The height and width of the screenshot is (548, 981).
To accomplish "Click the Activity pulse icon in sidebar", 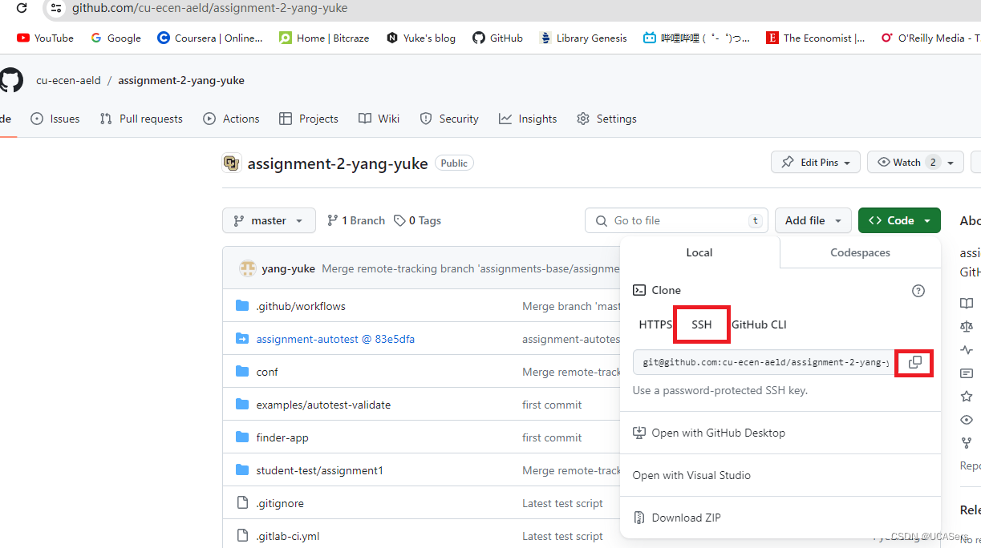I will 967,349.
